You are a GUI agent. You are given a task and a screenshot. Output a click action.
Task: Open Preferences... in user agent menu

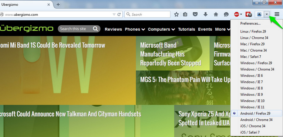click(x=257, y=23)
